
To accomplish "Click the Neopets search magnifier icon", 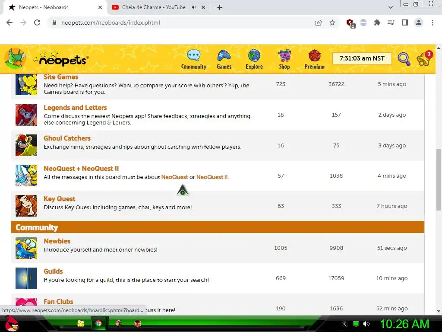I will 404,59.
